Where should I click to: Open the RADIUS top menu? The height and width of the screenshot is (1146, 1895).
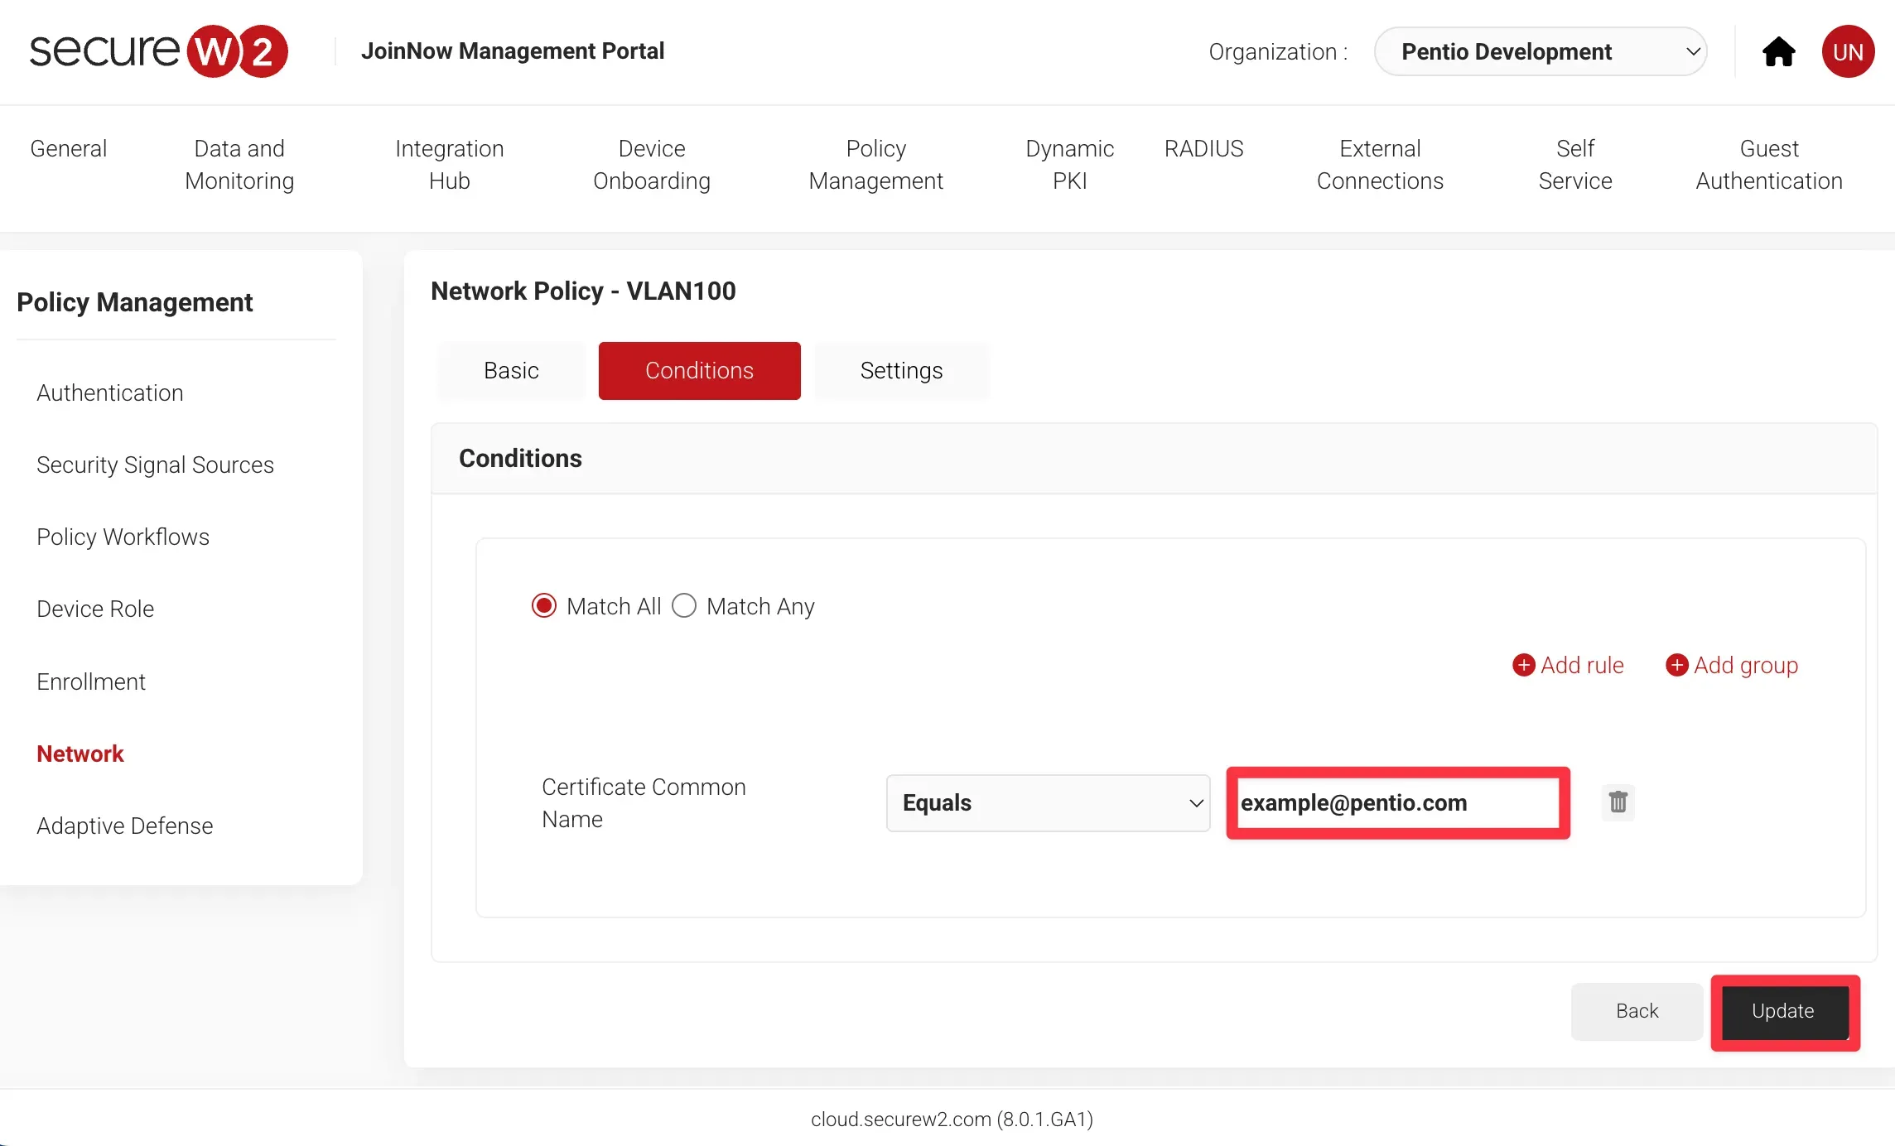tap(1203, 149)
